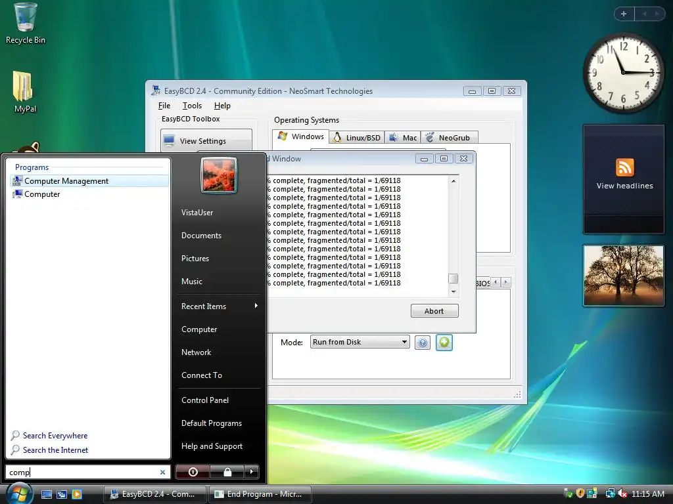Click the Windows Security Alerts shield tray icon
This screenshot has width=673, height=504.
[x=580, y=493]
